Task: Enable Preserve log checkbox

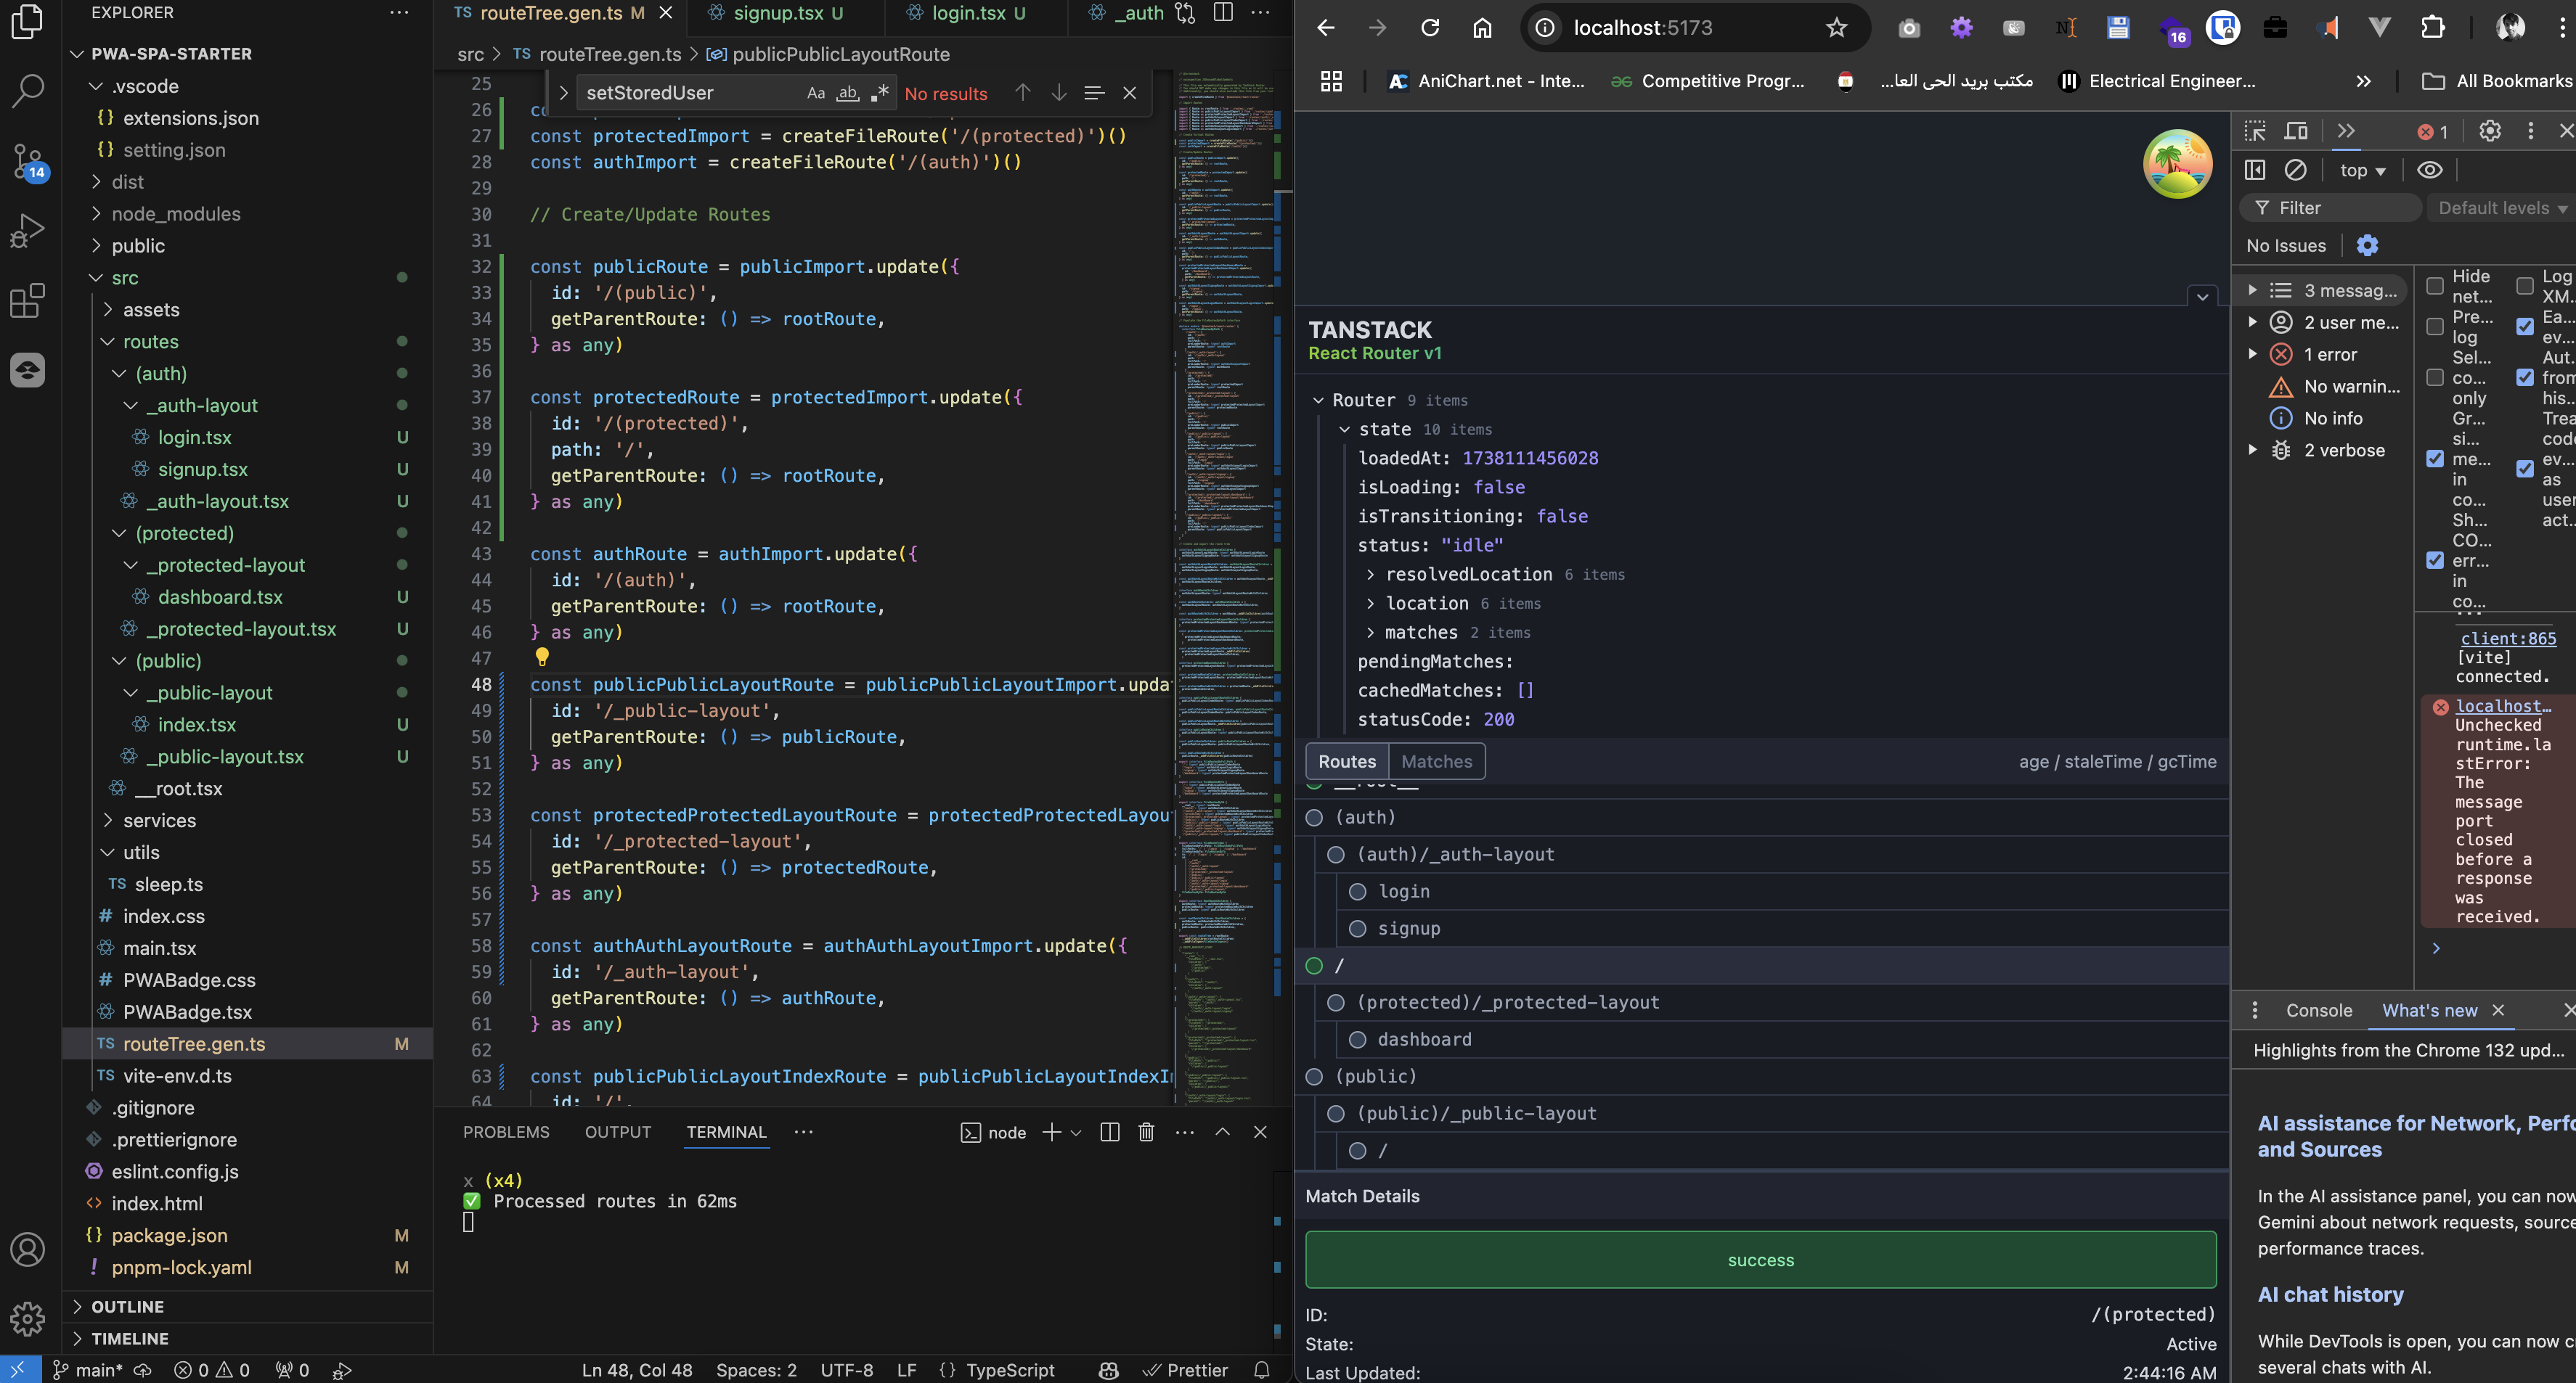Action: pos(2435,327)
